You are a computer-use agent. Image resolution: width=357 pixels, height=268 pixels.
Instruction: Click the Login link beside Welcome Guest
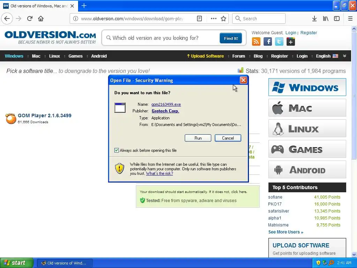[x=291, y=32]
